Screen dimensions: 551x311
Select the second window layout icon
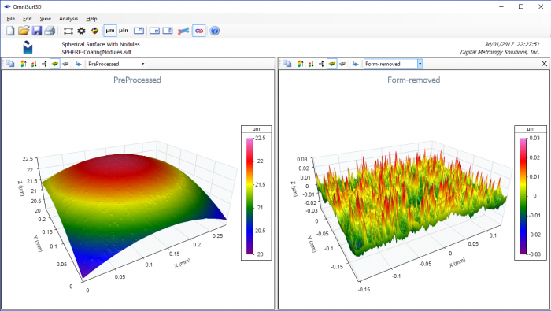click(x=154, y=31)
